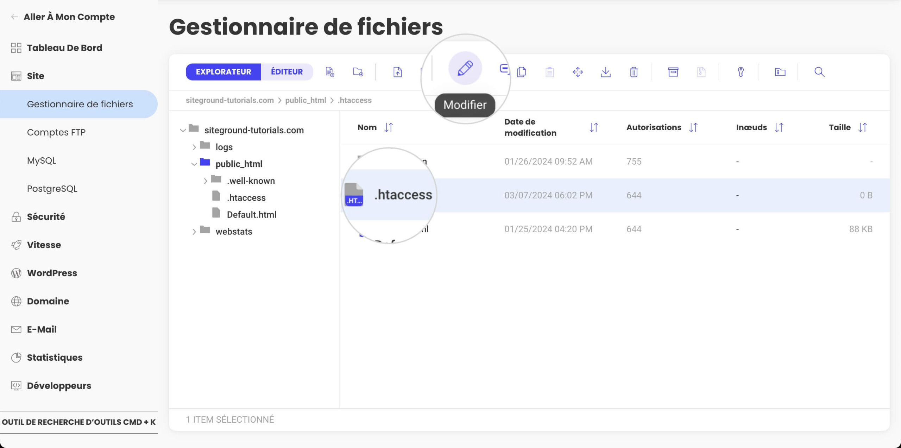Image resolution: width=901 pixels, height=448 pixels.
Task: Select Default.html file in tree
Action: [x=252, y=215]
